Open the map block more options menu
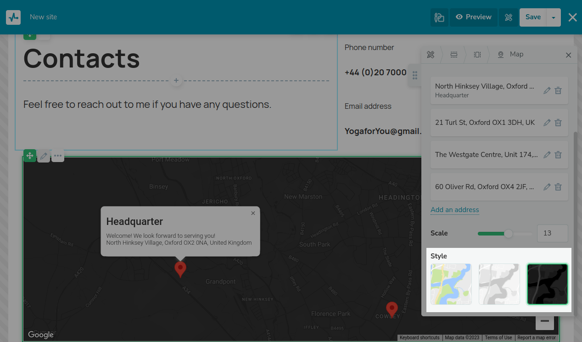Image resolution: width=582 pixels, height=342 pixels. click(x=57, y=156)
